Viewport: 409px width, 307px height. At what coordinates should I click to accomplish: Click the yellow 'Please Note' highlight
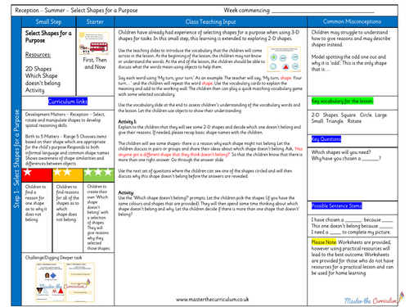click(324, 242)
